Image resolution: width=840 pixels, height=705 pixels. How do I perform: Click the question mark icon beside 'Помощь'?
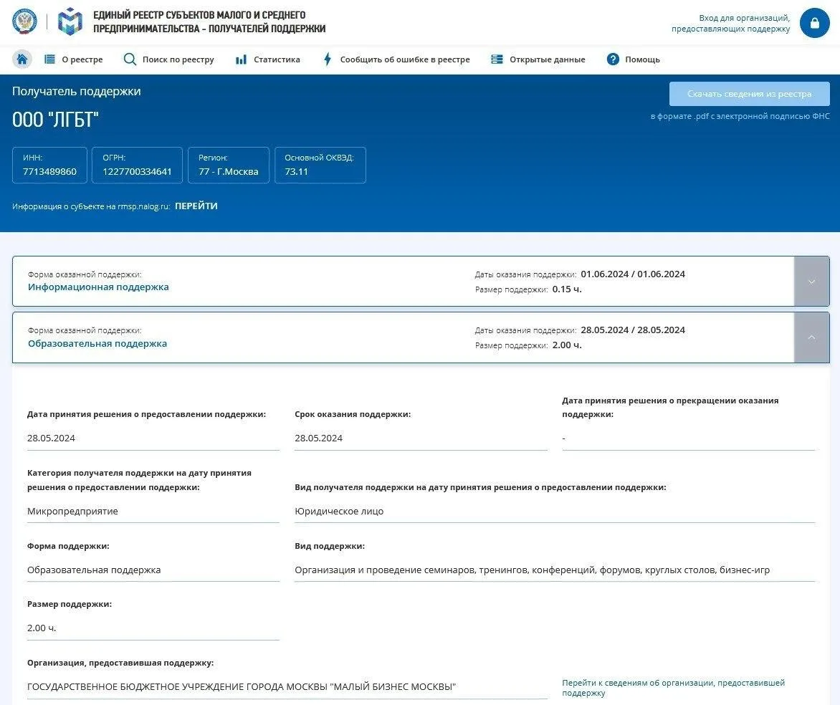point(613,59)
